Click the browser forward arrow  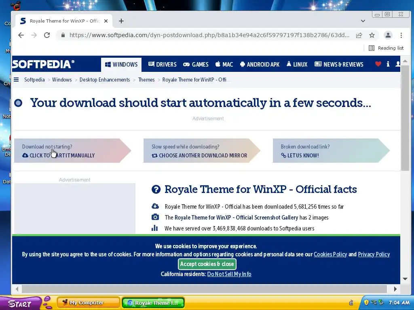[34, 35]
